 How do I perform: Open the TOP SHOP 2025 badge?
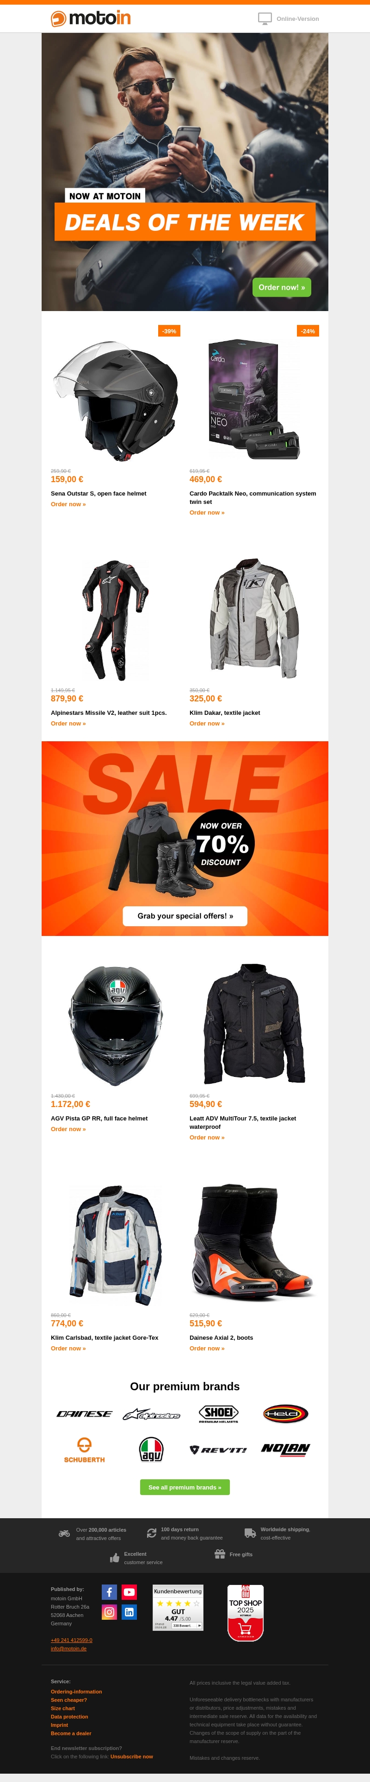coord(245,1612)
